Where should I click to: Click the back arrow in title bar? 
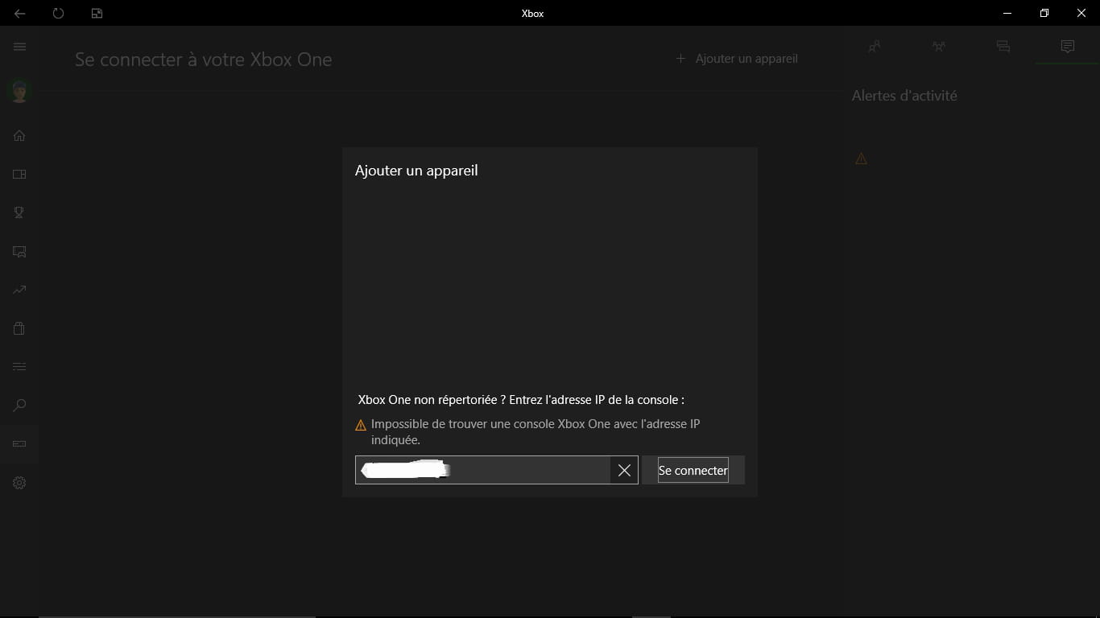click(19, 14)
